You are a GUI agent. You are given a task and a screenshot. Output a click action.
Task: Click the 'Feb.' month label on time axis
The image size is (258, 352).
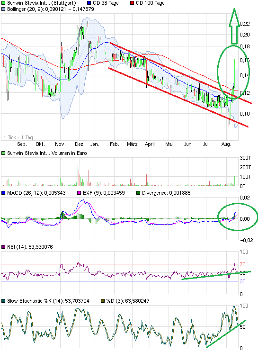pyautogui.click(x=115, y=144)
